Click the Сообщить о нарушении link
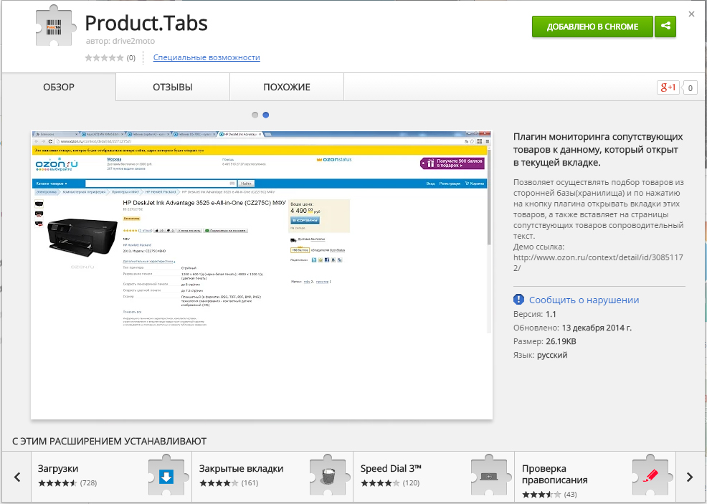This screenshot has height=504, width=707. coord(584,300)
